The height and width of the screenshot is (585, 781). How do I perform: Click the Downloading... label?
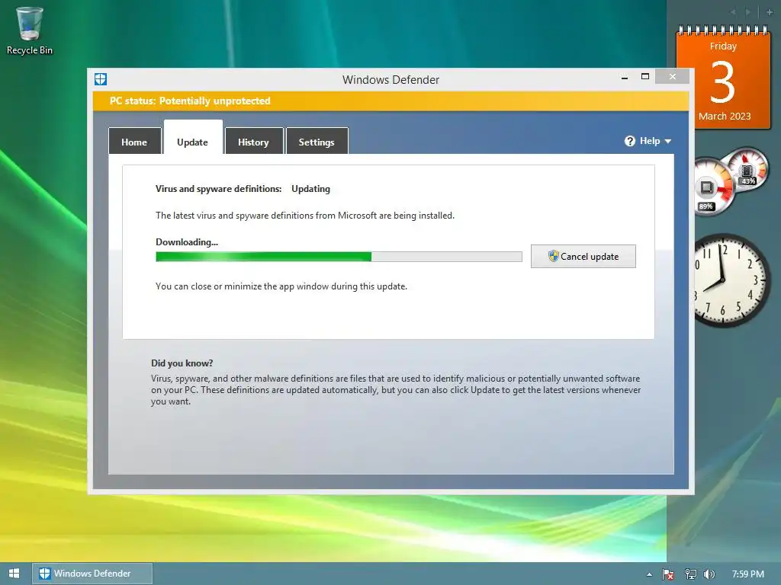click(187, 242)
